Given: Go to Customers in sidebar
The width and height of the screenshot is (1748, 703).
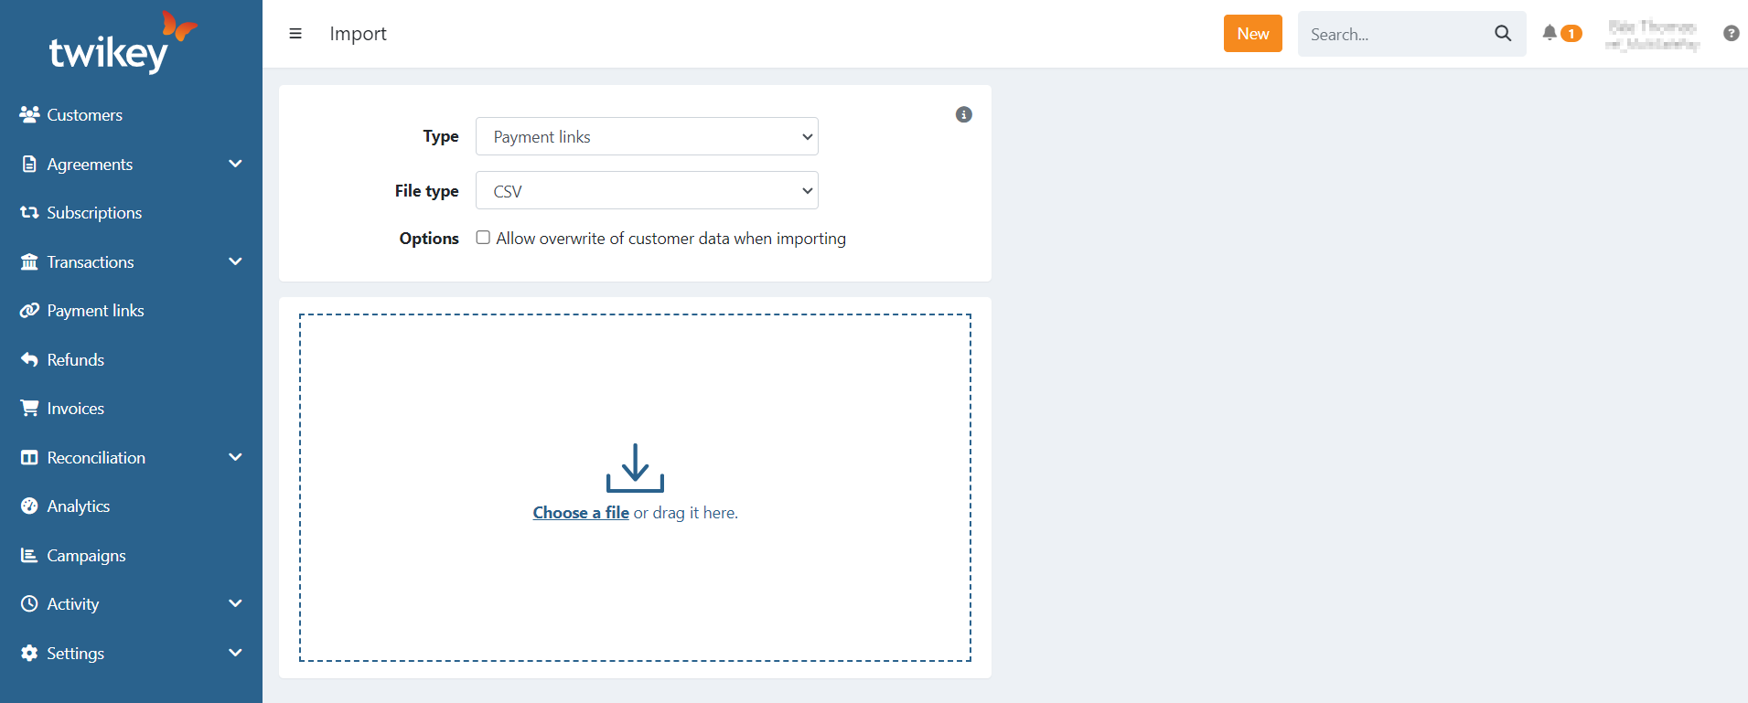Looking at the screenshot, I should (84, 115).
